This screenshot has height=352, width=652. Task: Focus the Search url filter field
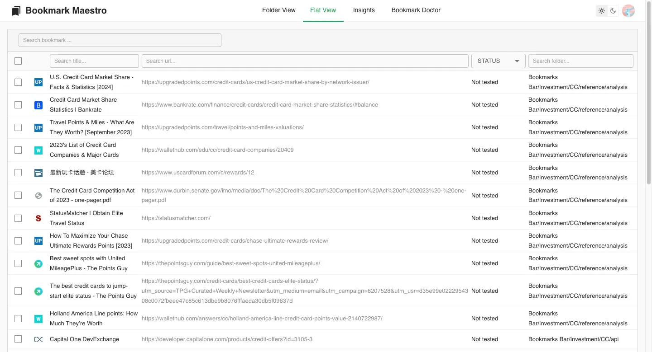[305, 61]
